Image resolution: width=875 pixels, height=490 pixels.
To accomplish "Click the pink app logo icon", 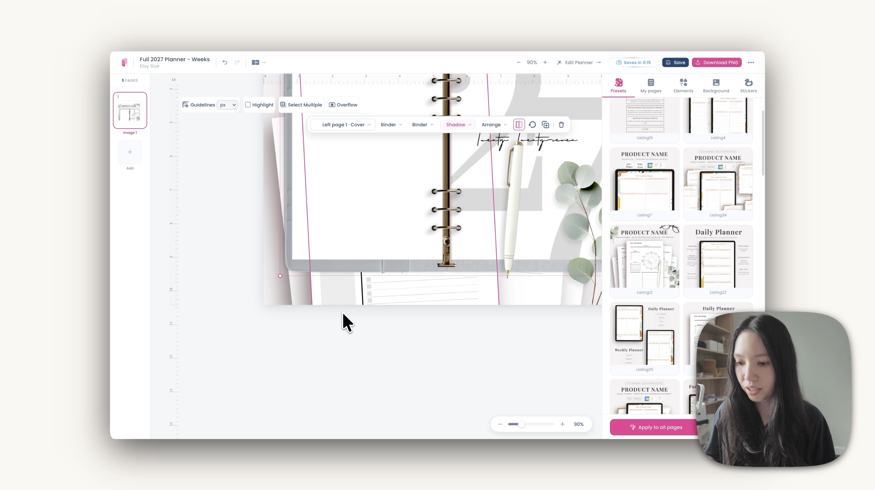I will pyautogui.click(x=124, y=62).
